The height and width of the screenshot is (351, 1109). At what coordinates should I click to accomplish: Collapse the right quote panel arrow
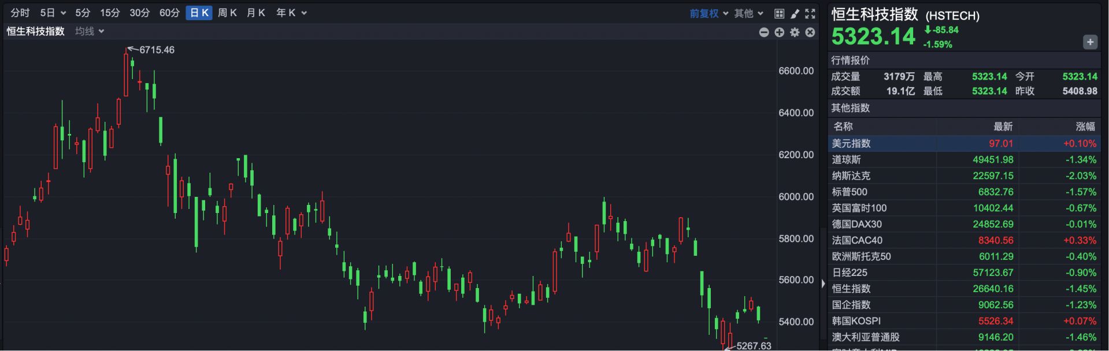[824, 283]
